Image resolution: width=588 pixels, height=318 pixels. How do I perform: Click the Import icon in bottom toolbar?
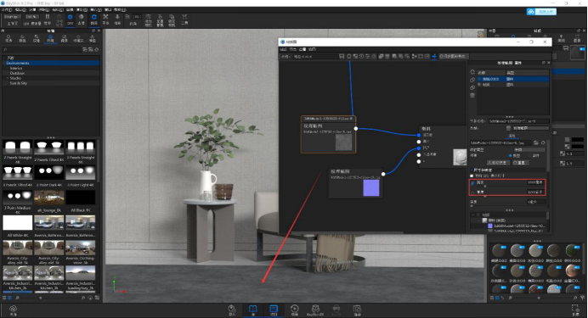[232, 309]
